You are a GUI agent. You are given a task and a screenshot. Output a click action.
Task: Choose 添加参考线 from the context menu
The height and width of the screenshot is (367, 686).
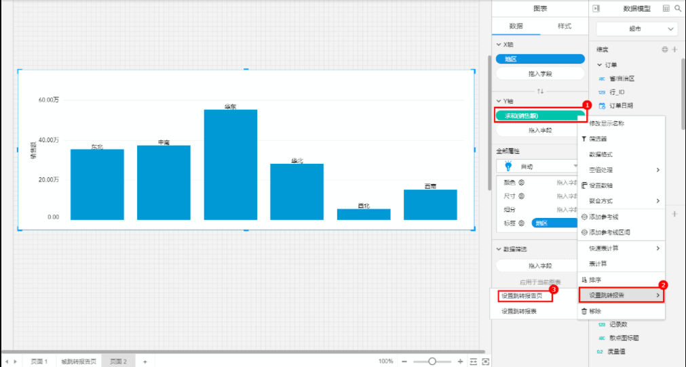(x=622, y=217)
